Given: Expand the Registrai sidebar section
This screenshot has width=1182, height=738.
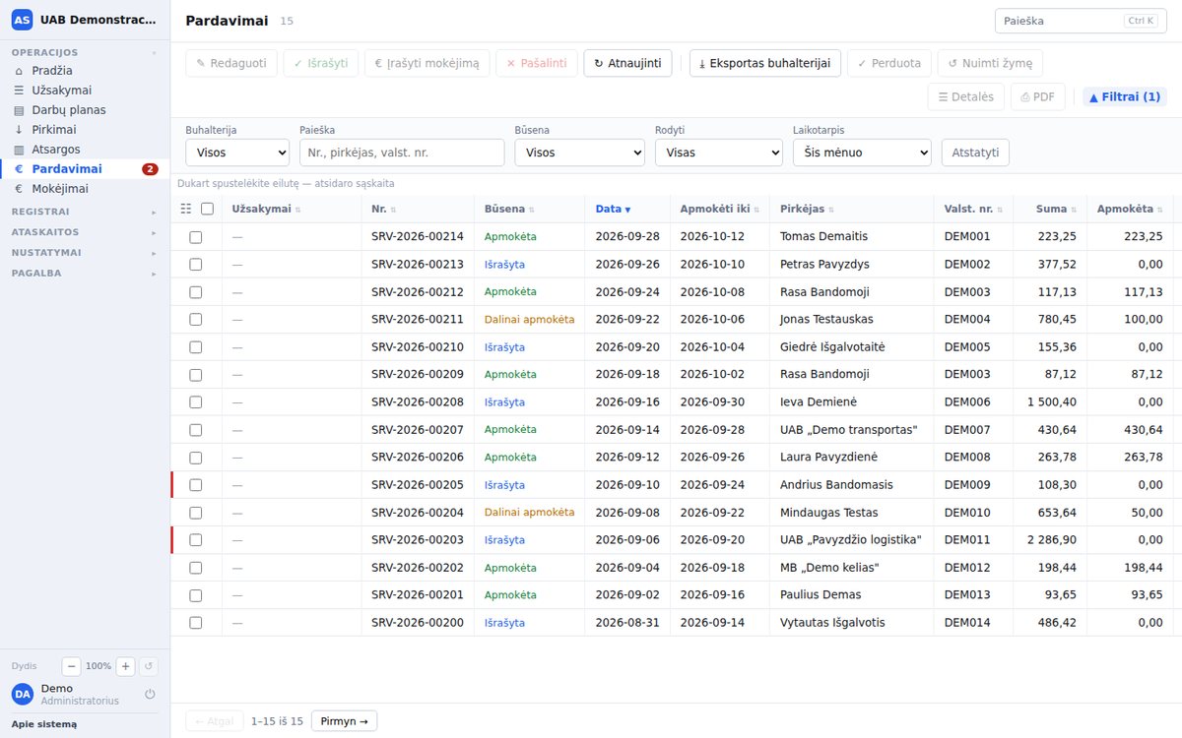Looking at the screenshot, I should pyautogui.click(x=85, y=212).
